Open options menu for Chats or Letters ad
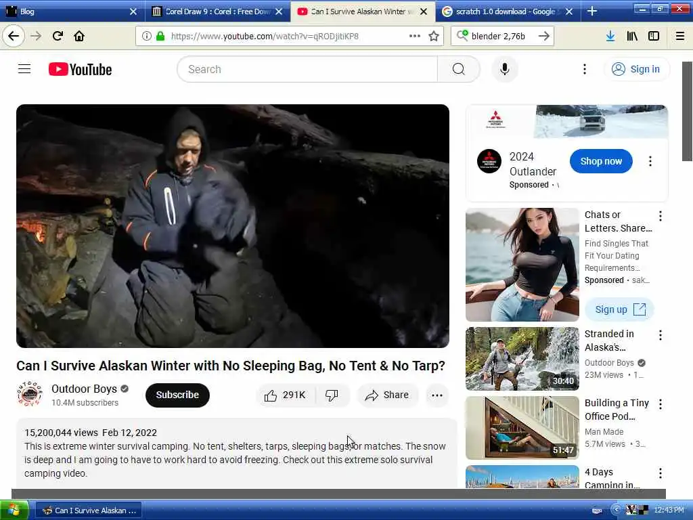This screenshot has width=693, height=520. (x=661, y=216)
